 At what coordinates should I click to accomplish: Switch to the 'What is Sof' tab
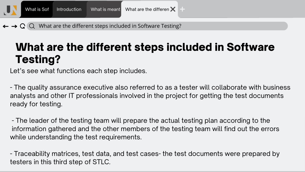click(x=37, y=9)
